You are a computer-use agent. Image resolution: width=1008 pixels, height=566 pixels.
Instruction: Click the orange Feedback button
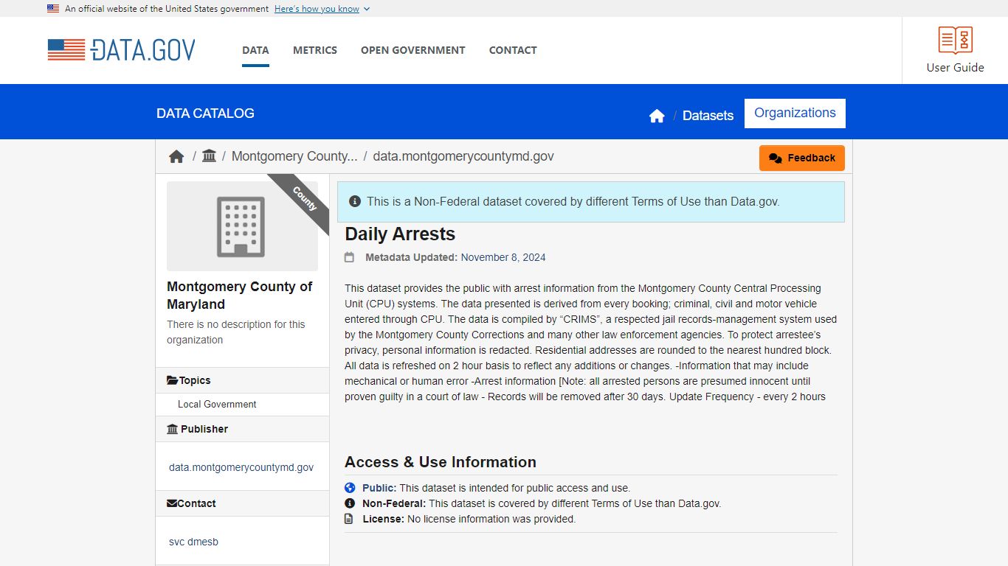pyautogui.click(x=802, y=158)
